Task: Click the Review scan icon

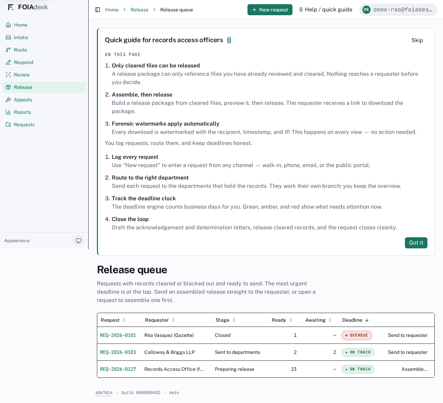Action: tap(8, 75)
